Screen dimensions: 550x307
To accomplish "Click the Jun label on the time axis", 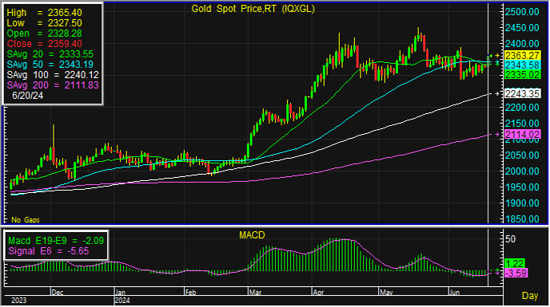I will pos(455,293).
